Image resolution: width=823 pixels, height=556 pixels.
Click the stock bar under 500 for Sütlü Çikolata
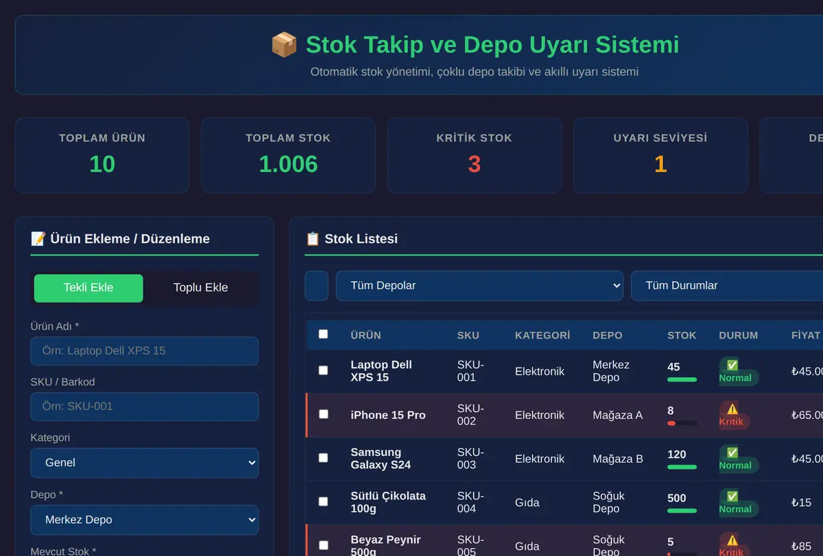click(x=682, y=511)
